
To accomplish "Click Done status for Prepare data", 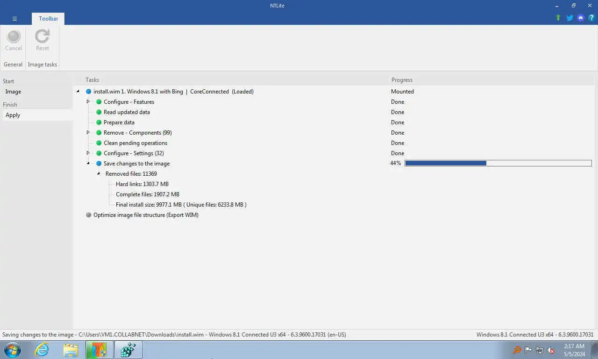I will point(398,122).
